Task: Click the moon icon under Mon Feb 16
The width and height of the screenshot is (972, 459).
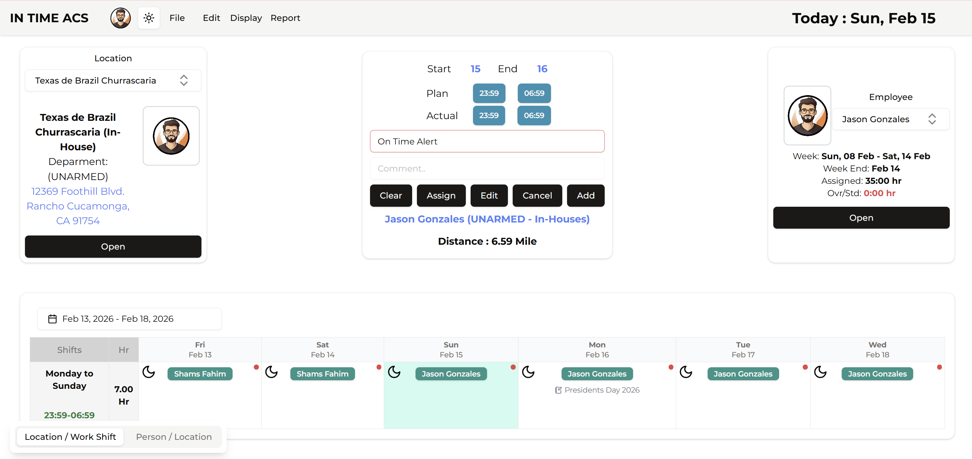Action: [x=529, y=372]
